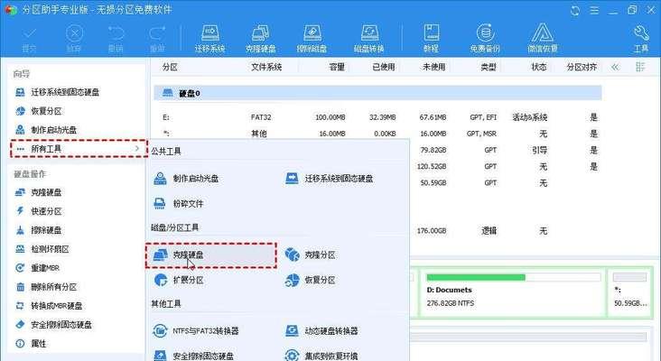Select 克隆硬盘 in the 磁盘/分区工具 popup
The width and height of the screenshot is (661, 361).
210,255
